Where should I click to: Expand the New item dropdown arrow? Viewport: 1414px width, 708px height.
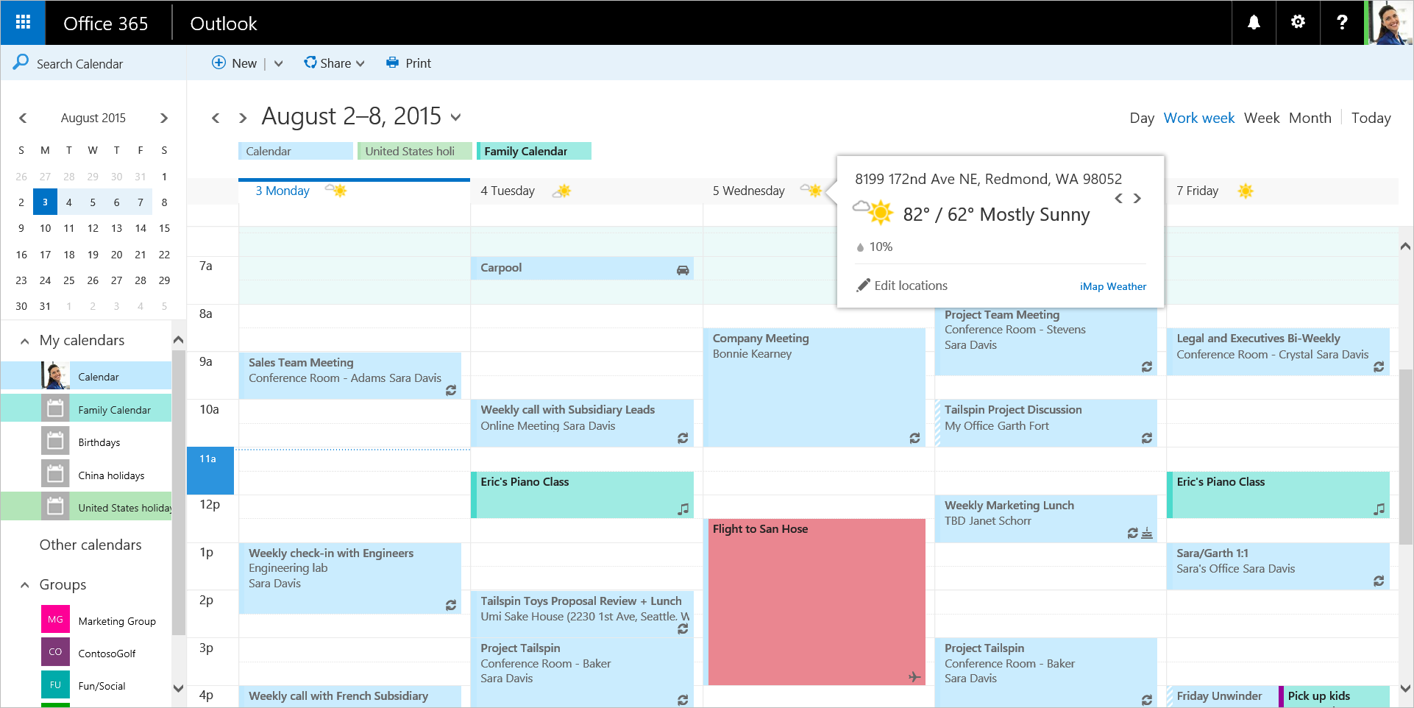point(279,63)
